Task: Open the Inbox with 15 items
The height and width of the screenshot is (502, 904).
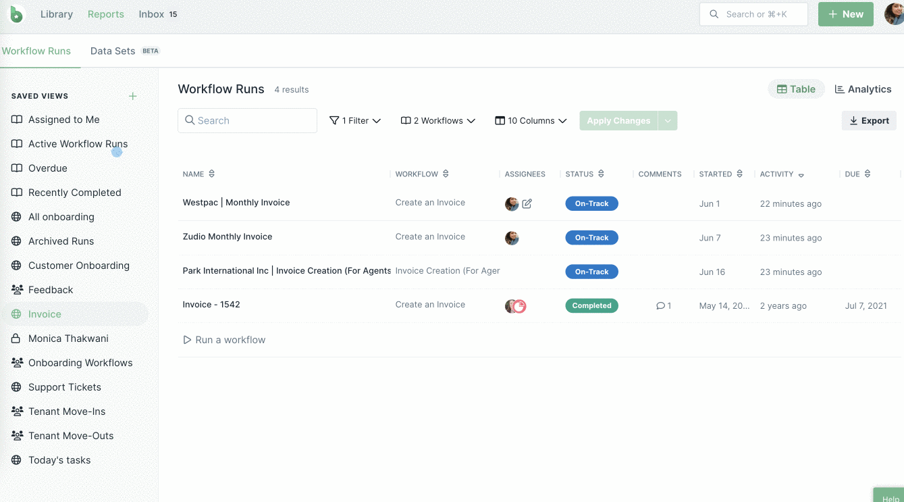Action: click(x=158, y=14)
